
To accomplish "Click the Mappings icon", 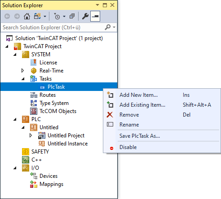I will [x=34, y=184].
